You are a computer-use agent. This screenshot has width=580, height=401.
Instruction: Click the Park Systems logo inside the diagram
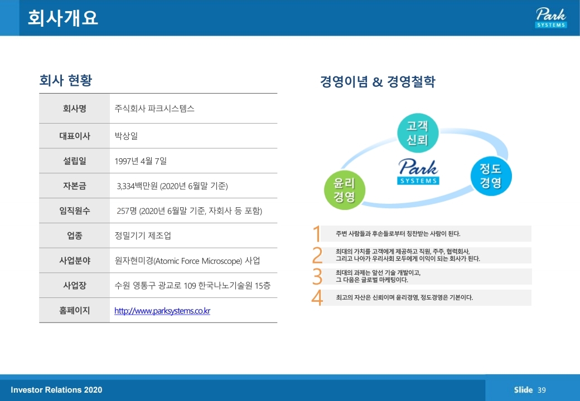tap(418, 172)
